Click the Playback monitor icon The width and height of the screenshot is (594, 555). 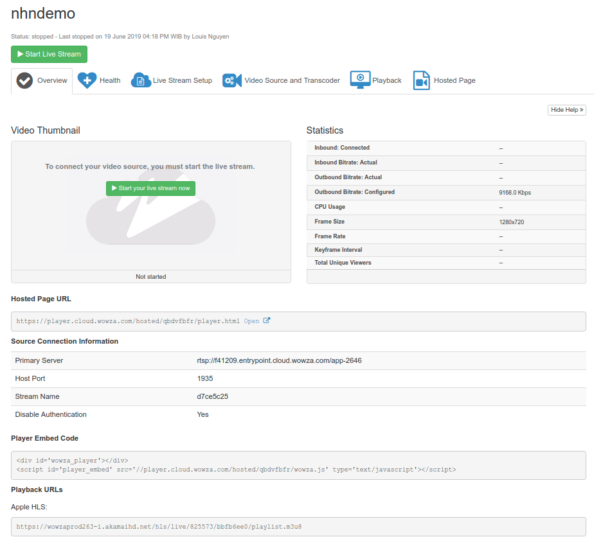point(360,80)
